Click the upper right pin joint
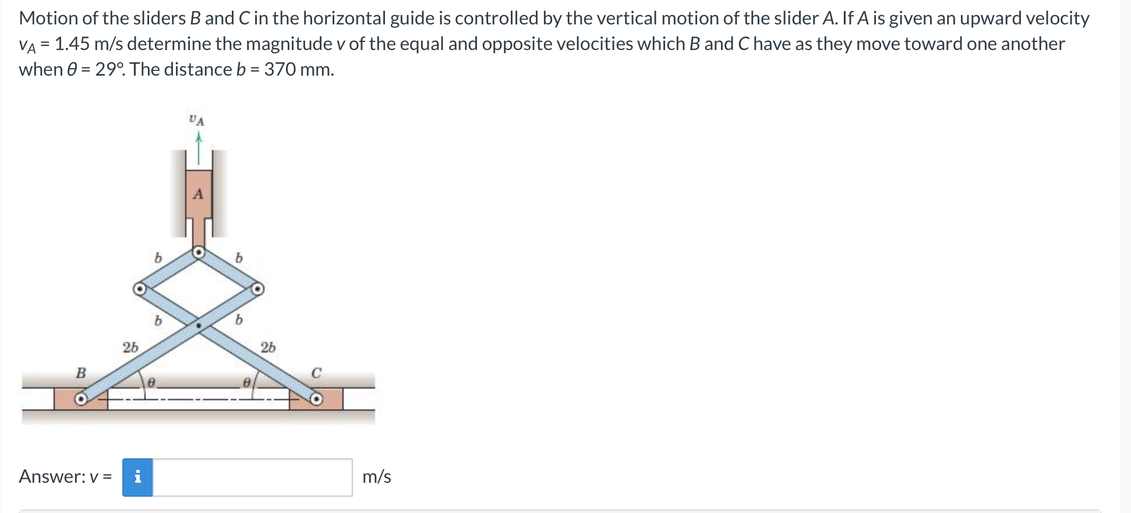The width and height of the screenshot is (1131, 513). (258, 288)
